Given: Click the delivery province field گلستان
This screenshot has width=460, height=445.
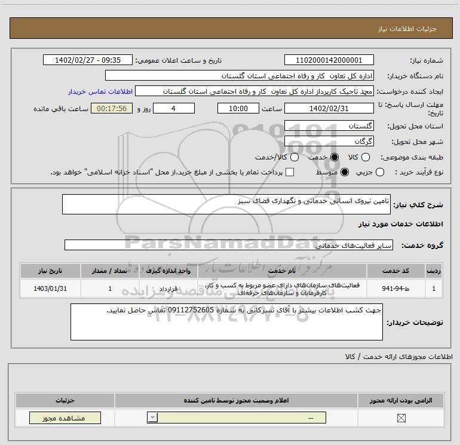Looking at the screenshot, I should pyautogui.click(x=329, y=126).
